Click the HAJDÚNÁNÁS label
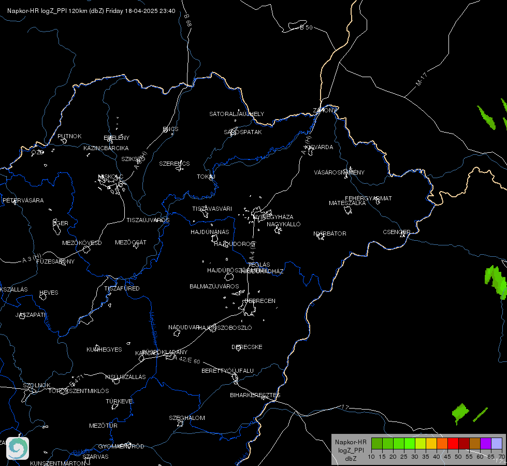This screenshot has height=466, width=507. click(x=210, y=232)
